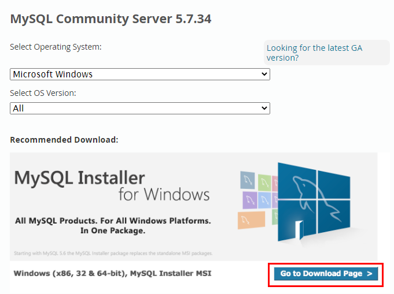Viewport: 394px width, 294px height.
Task: Follow 'Looking for the latest GA version?' link
Action: tap(314, 53)
